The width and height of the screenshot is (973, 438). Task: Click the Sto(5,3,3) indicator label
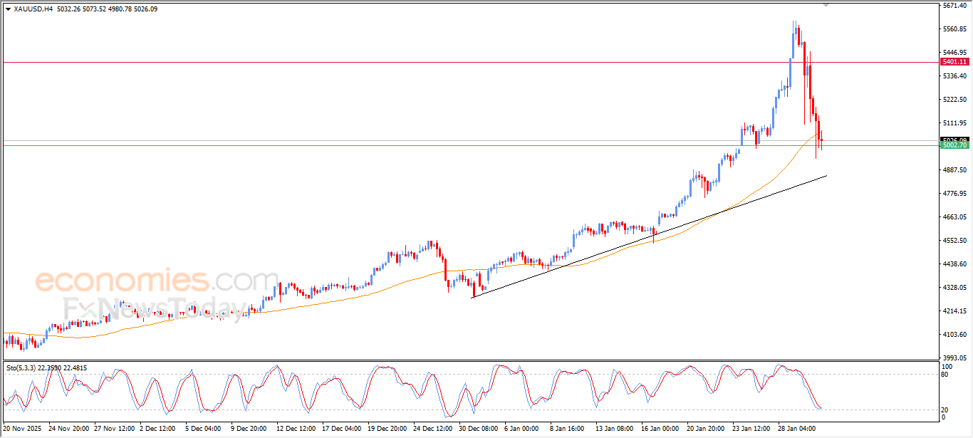click(21, 367)
